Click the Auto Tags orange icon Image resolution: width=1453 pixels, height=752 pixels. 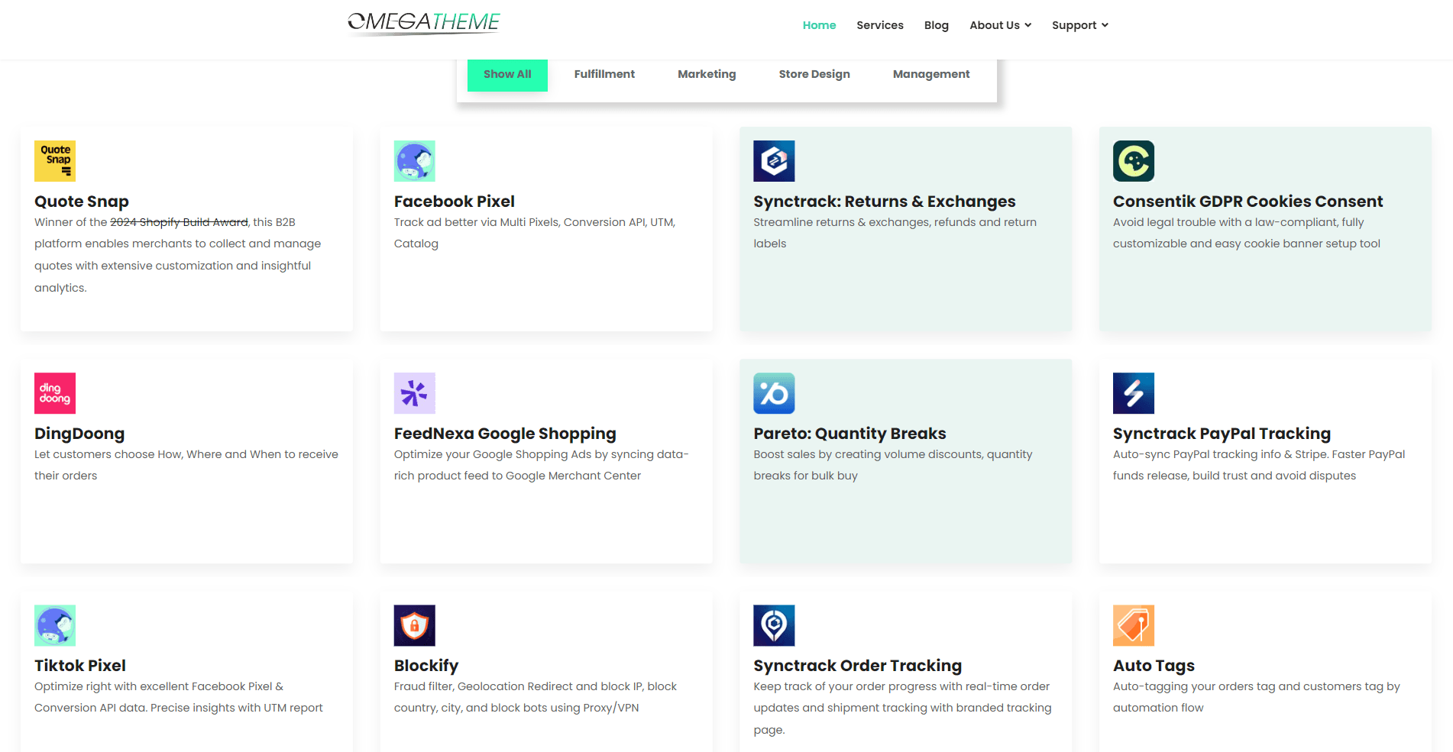click(x=1133, y=625)
